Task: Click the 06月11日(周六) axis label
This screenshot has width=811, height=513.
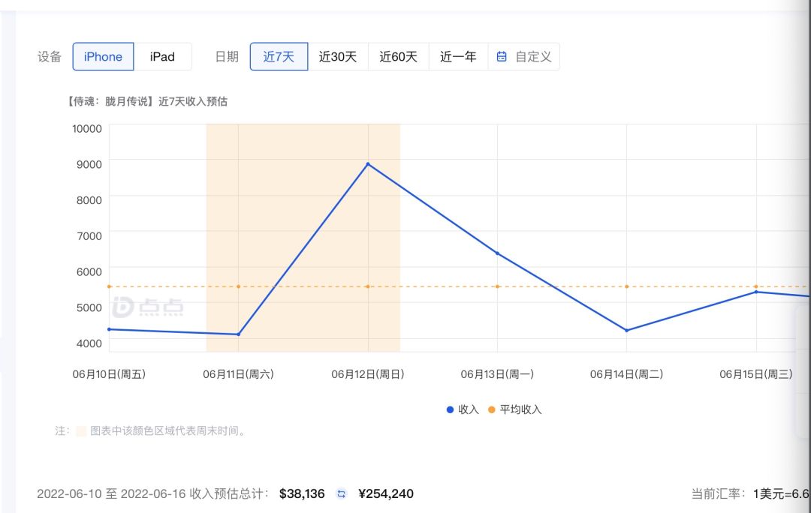Action: coord(239,374)
